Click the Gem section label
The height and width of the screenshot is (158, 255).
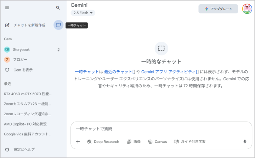click(x=8, y=39)
